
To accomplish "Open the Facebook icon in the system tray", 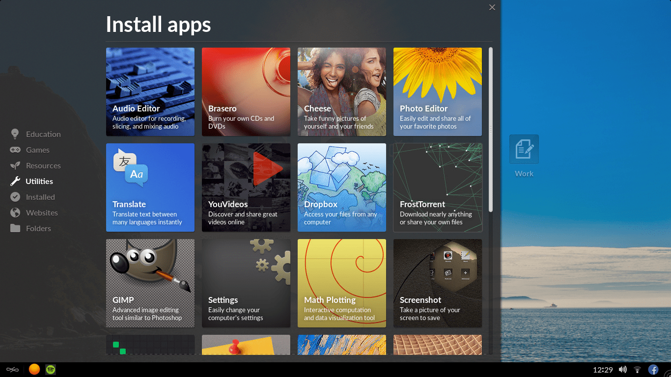I will click(x=653, y=370).
